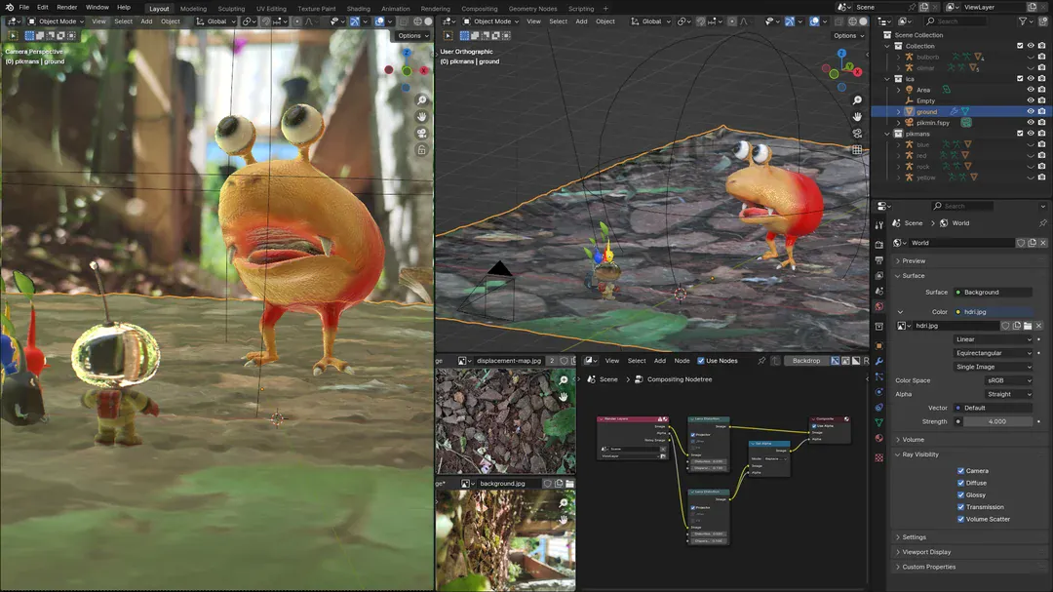The width and height of the screenshot is (1053, 592).
Task: Open the Tool properties tab icon
Action: point(879,225)
